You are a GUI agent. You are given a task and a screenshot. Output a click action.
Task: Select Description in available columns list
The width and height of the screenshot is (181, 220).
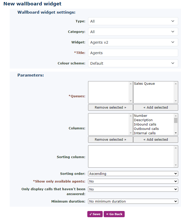(x=143, y=120)
